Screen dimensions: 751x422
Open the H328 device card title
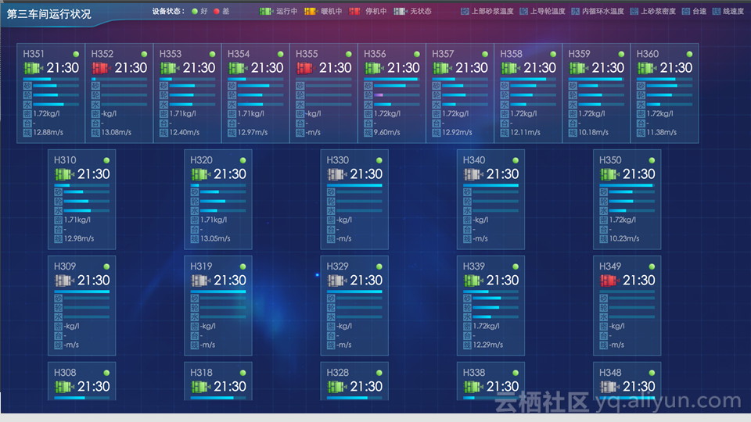pos(338,373)
